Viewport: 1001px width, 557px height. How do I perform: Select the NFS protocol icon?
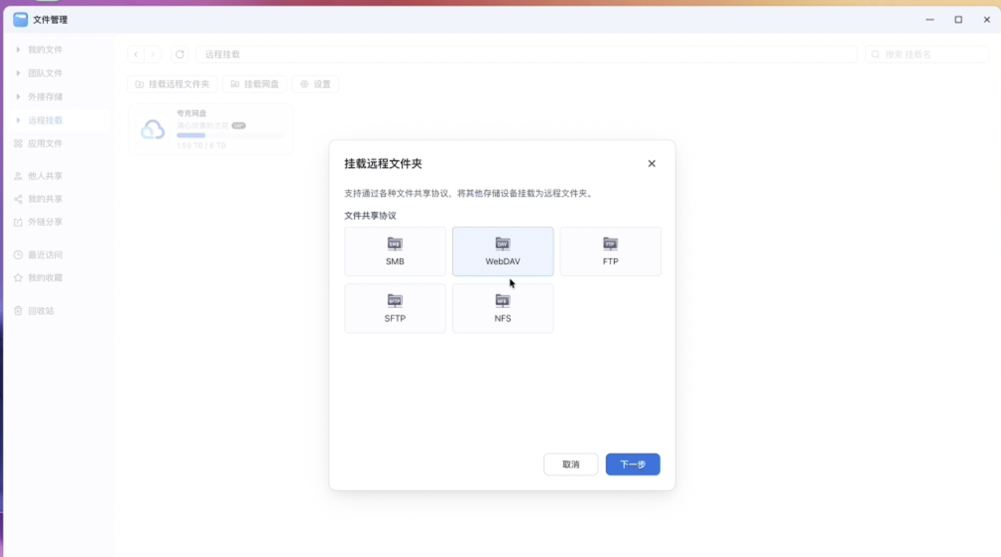503,301
